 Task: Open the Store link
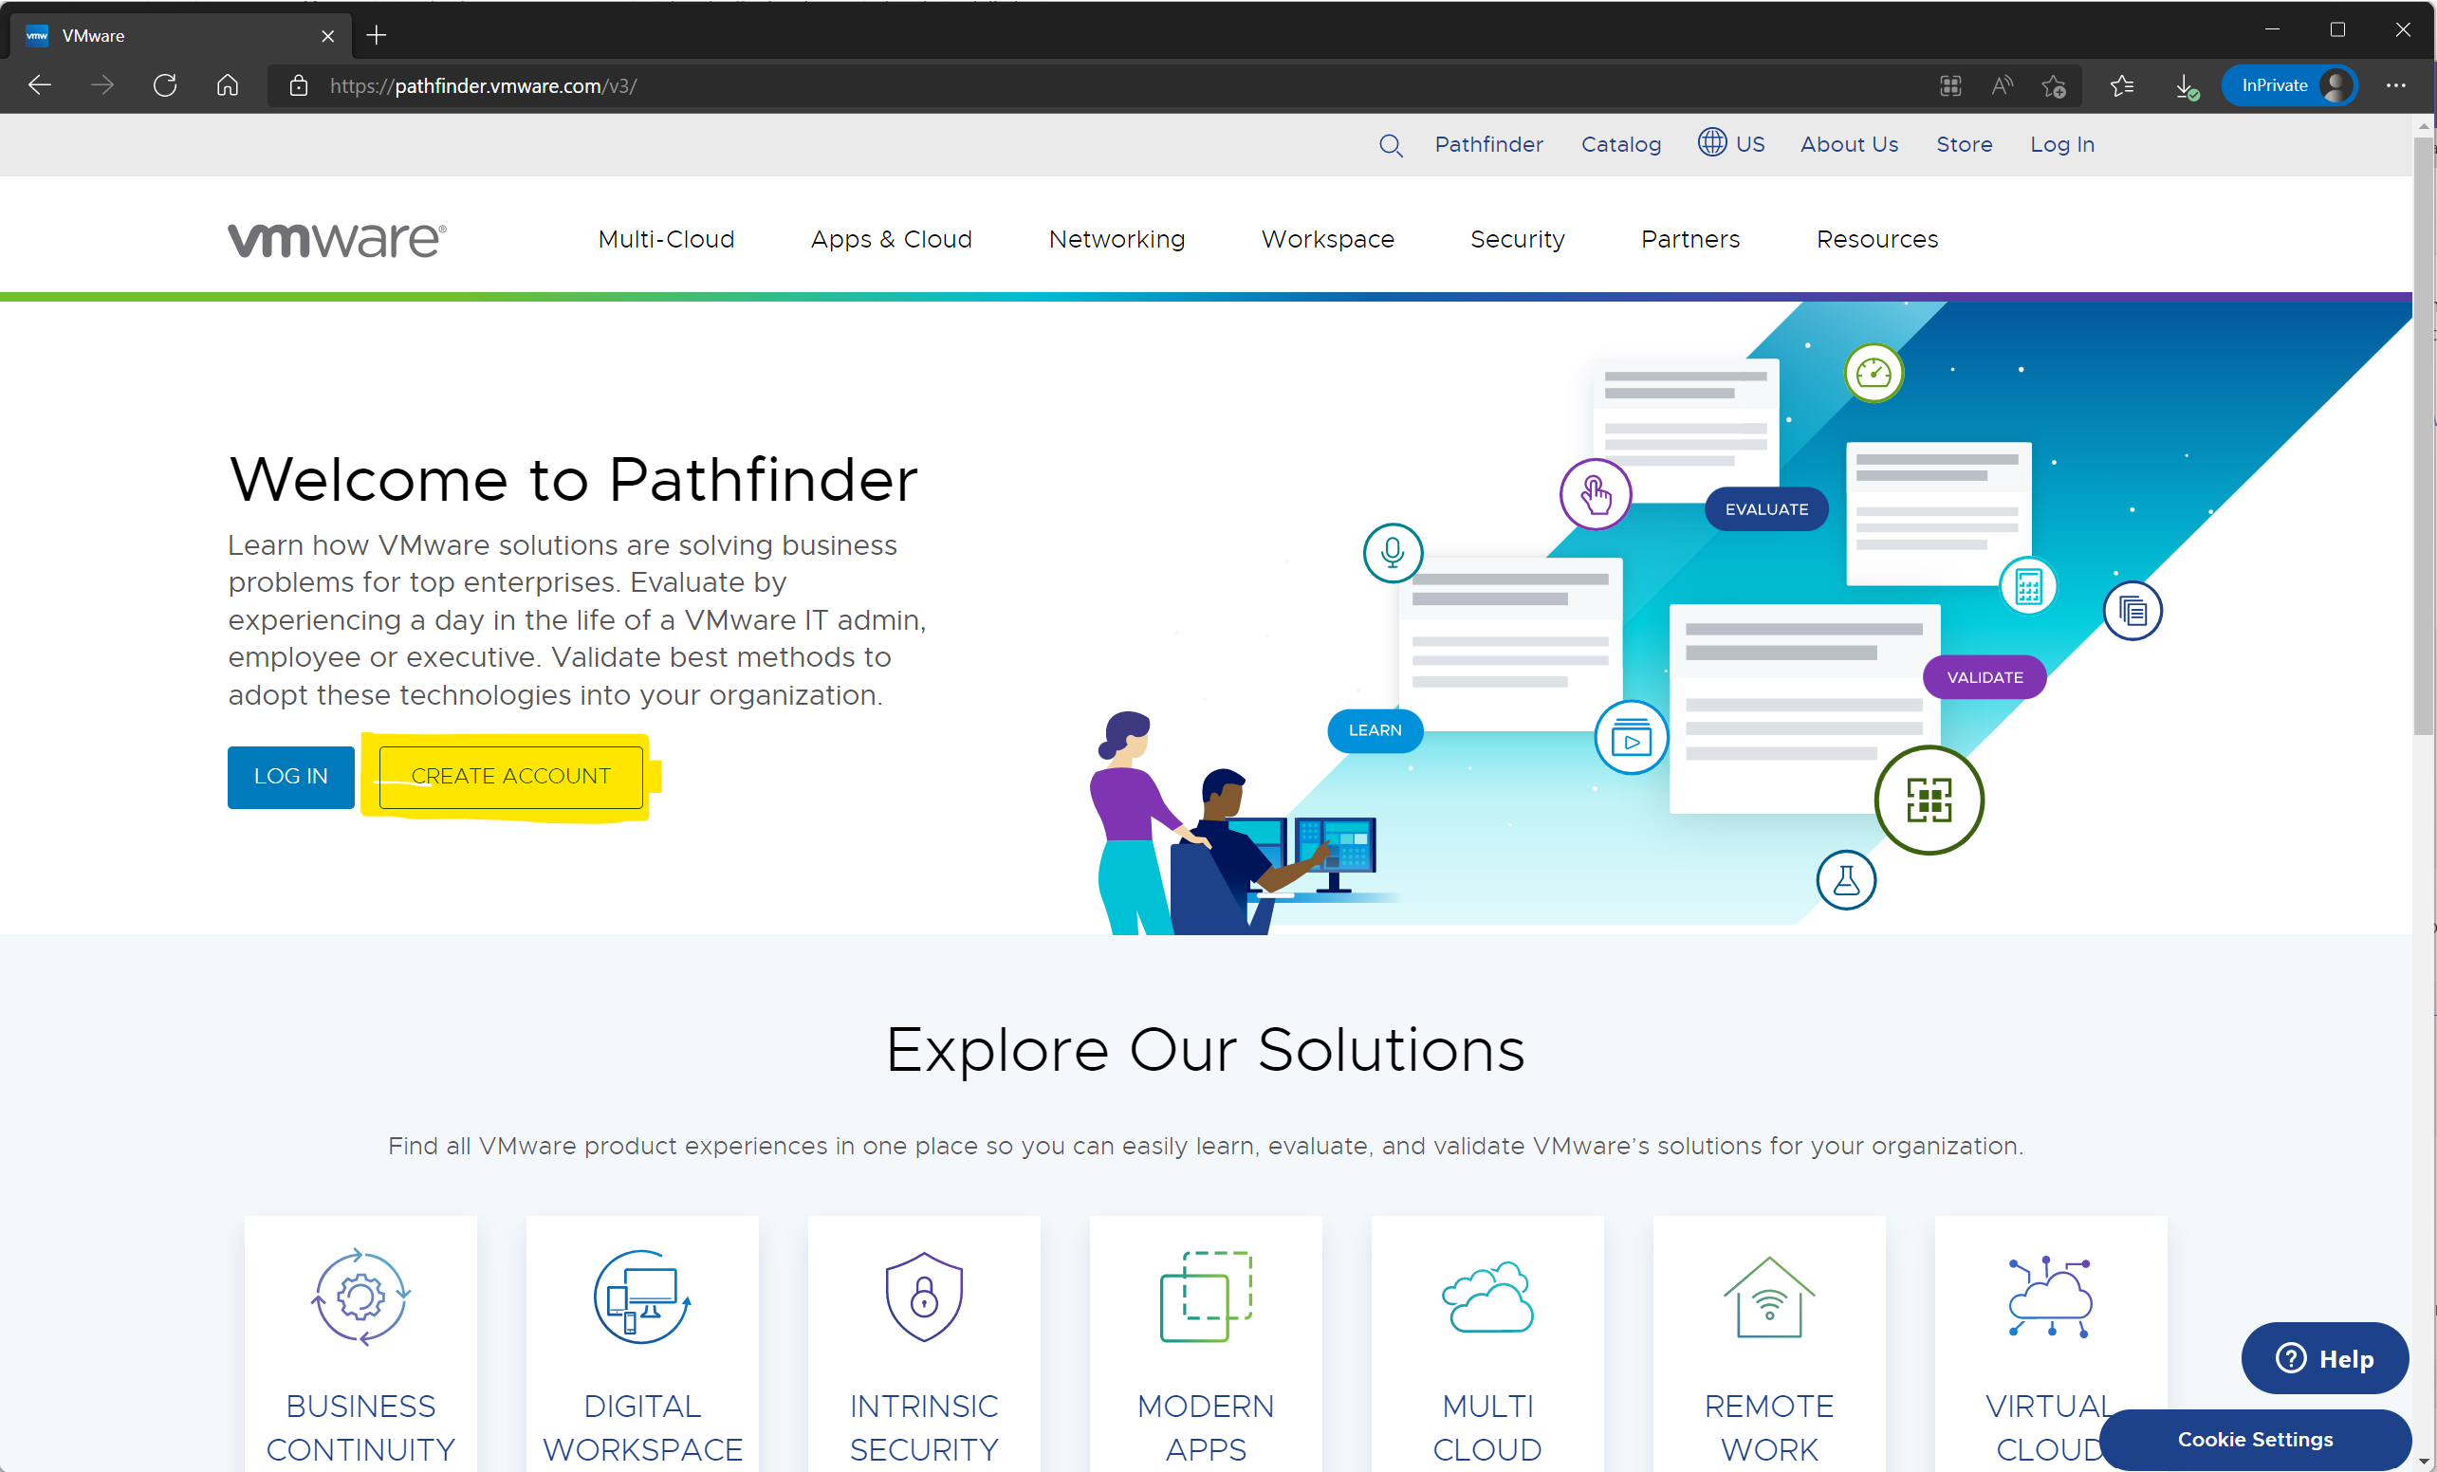(x=1965, y=144)
